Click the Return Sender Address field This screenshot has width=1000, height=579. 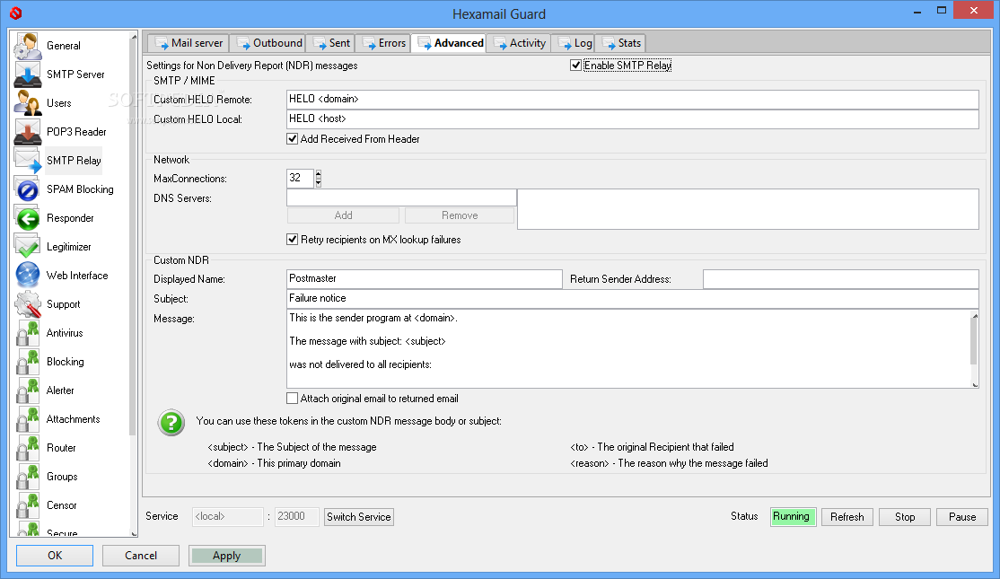(841, 278)
